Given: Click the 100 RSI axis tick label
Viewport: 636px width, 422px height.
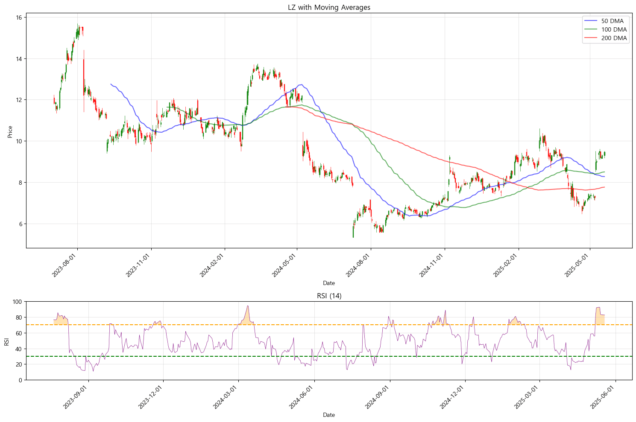Looking at the screenshot, I should click(18, 302).
